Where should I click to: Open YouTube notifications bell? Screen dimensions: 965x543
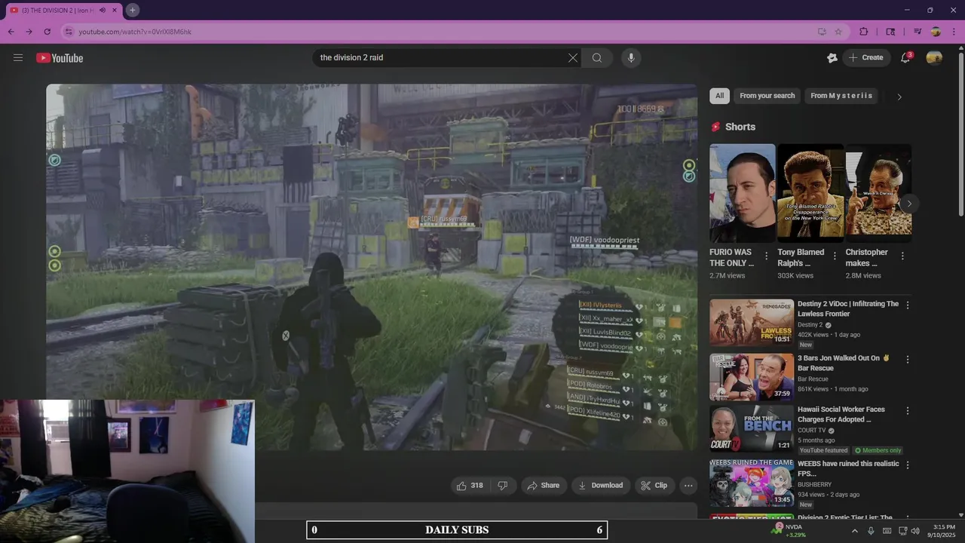(x=905, y=57)
